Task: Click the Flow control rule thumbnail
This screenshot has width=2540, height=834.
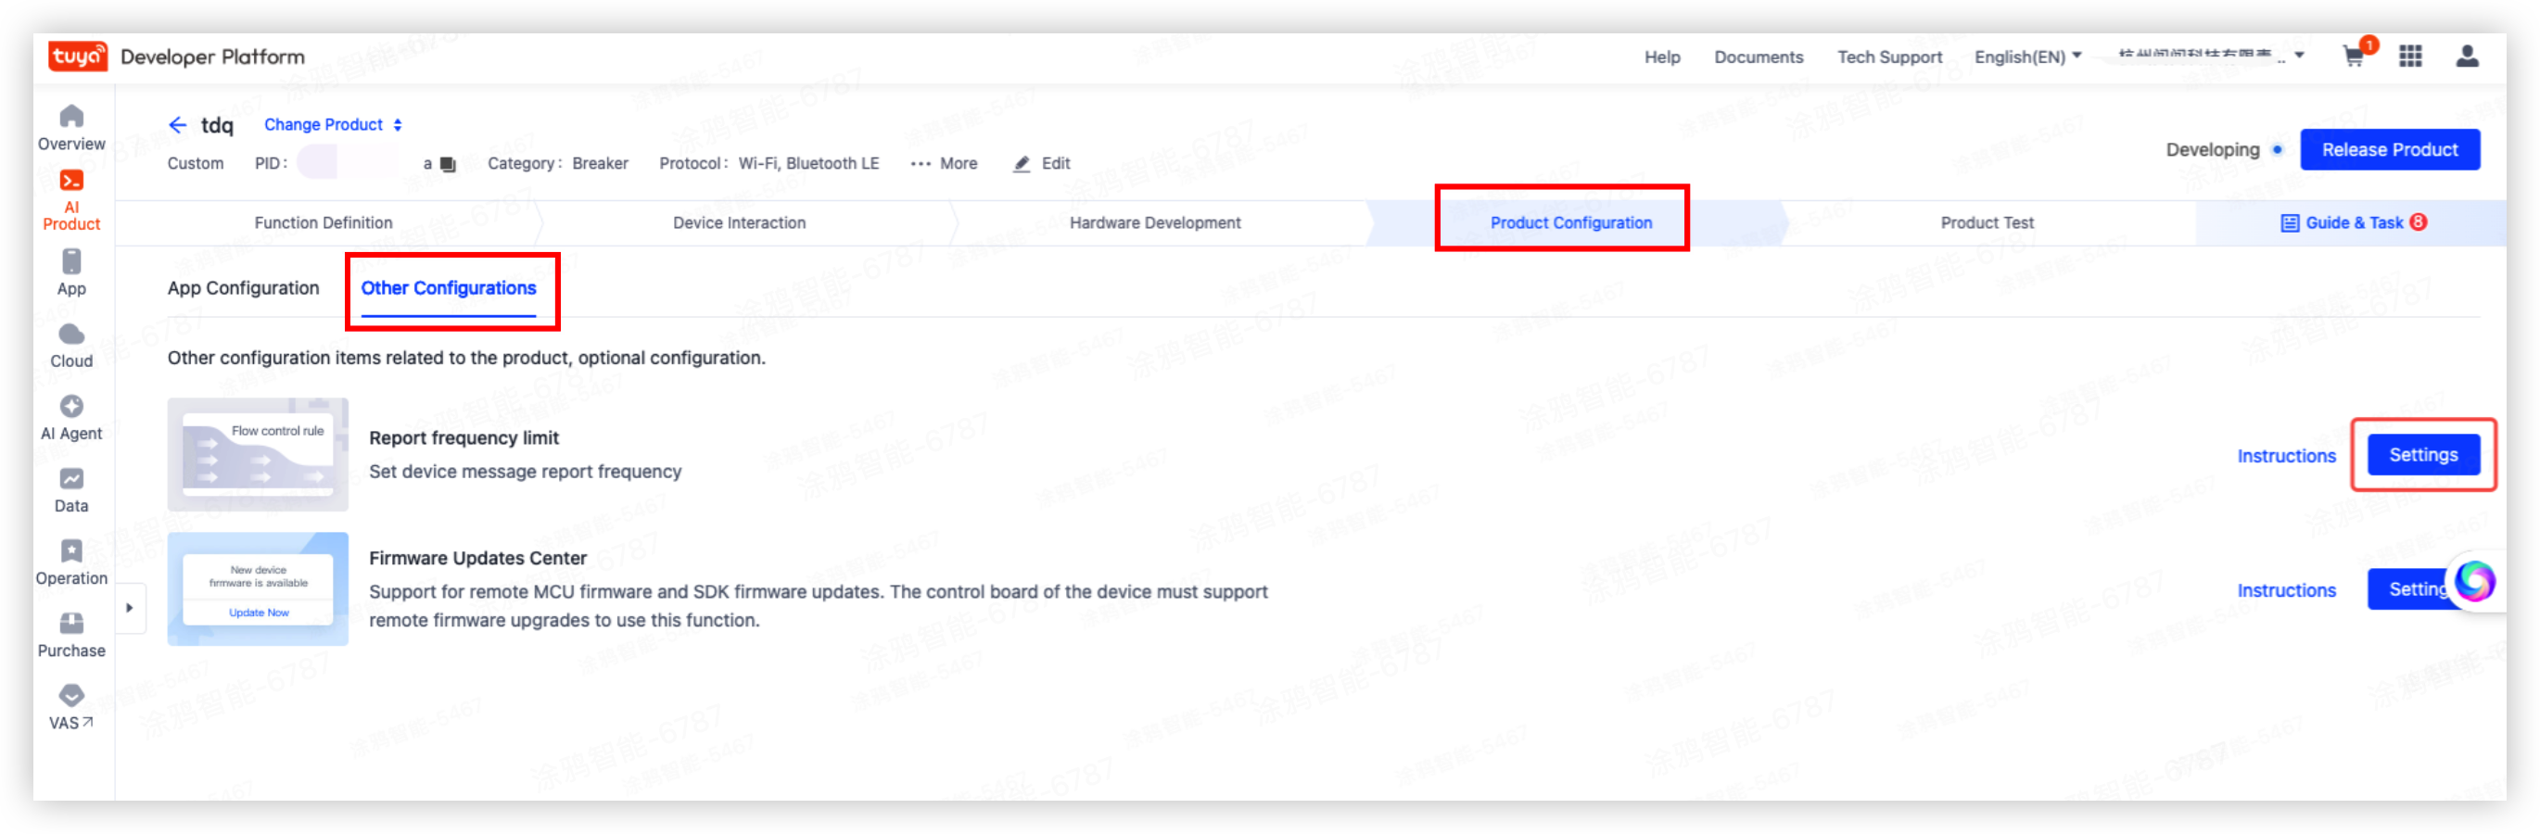Action: pyautogui.click(x=258, y=454)
